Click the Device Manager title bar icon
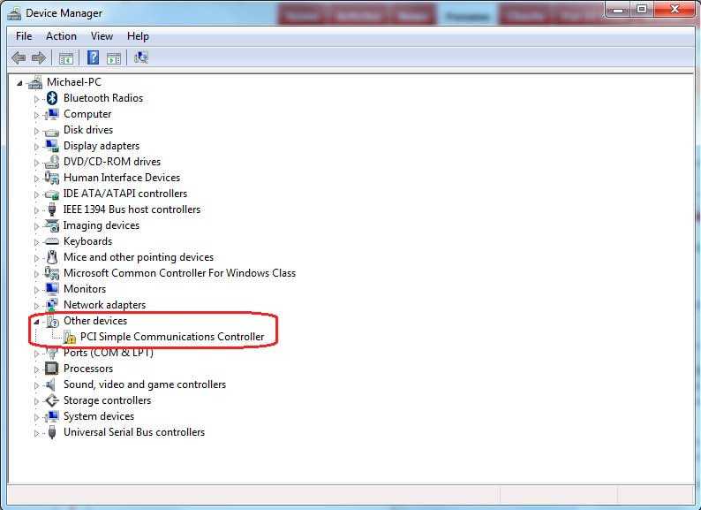This screenshot has width=701, height=510. click(14, 13)
